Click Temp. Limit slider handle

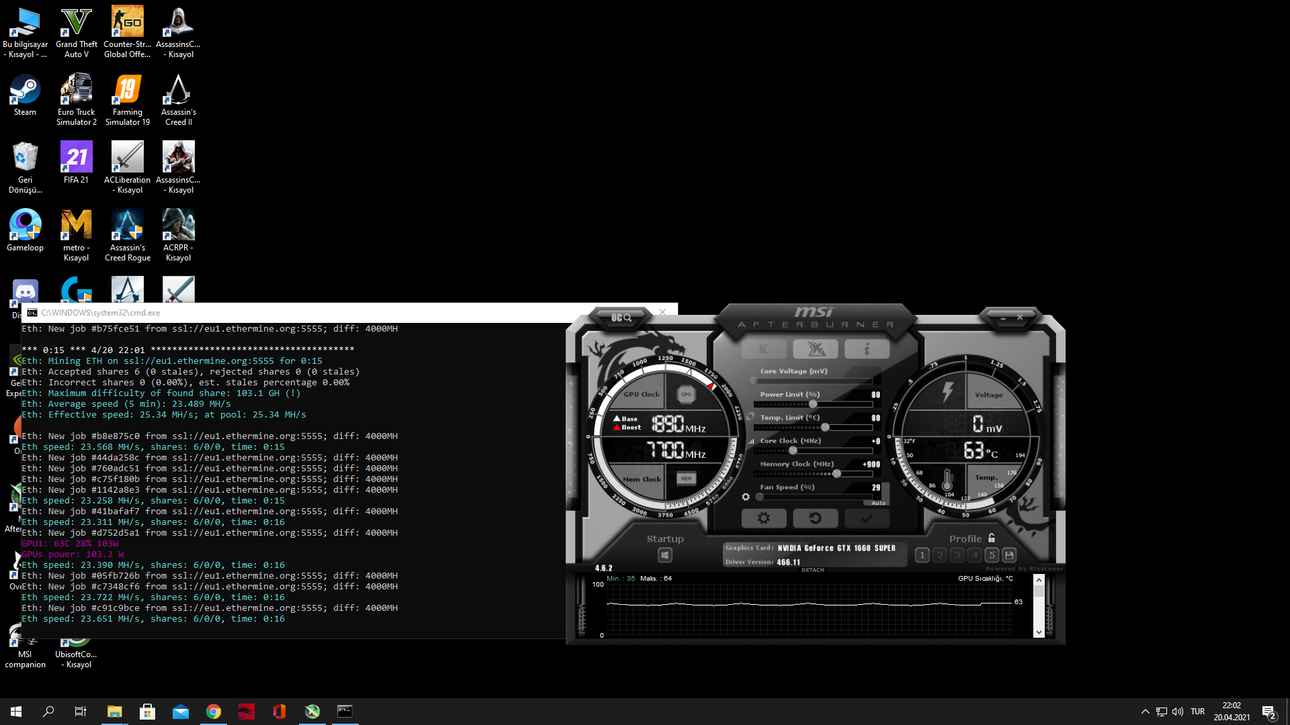coord(825,428)
